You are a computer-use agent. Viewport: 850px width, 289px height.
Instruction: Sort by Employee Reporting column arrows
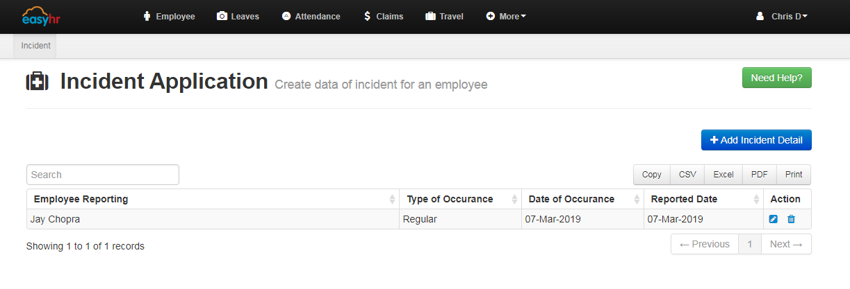(x=392, y=200)
